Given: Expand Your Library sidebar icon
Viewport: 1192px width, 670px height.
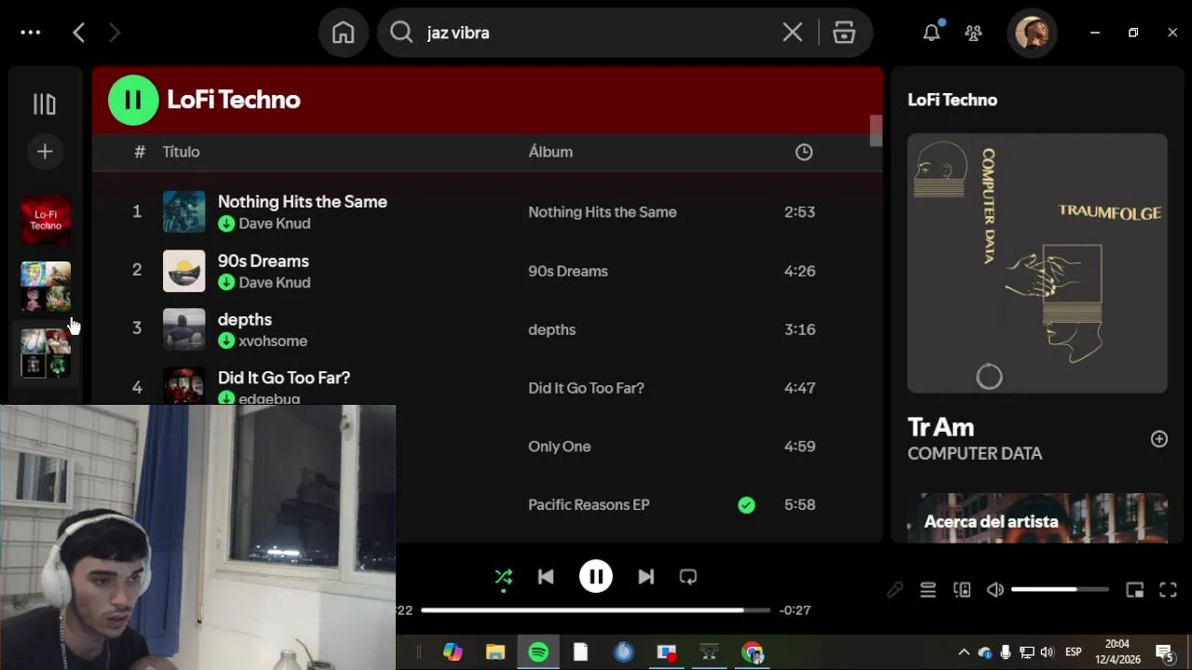Looking at the screenshot, I should (45, 104).
